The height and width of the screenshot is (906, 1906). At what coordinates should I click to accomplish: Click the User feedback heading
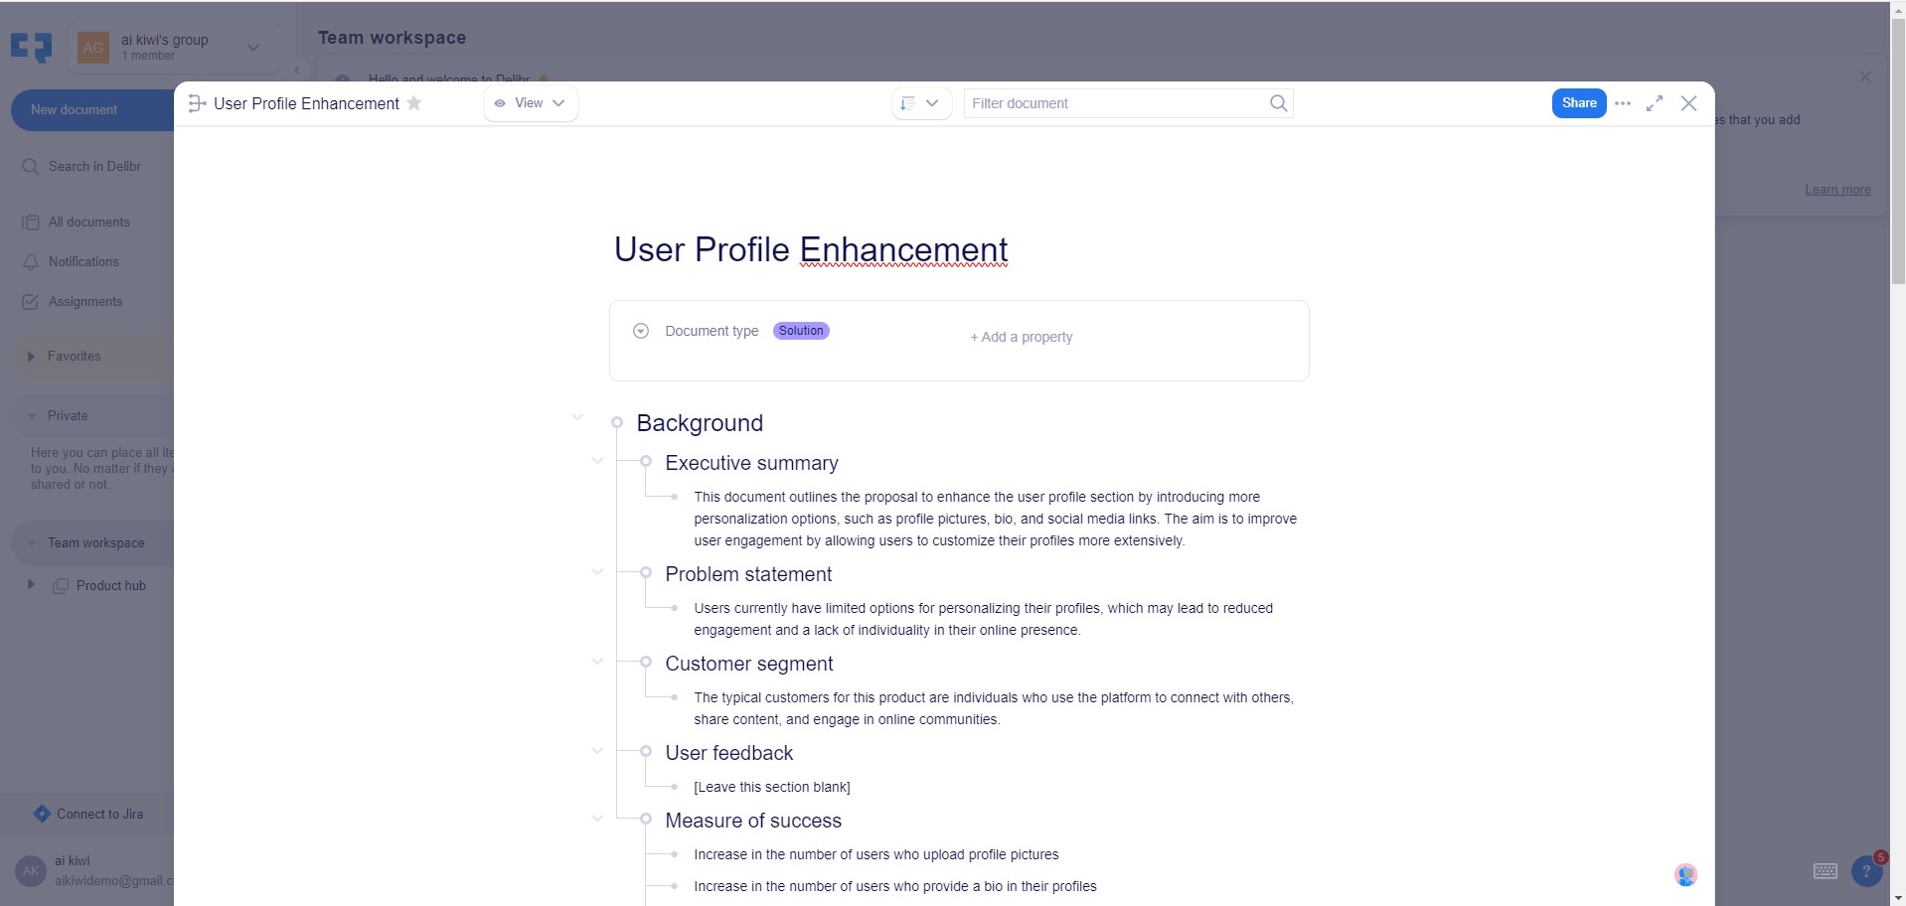click(x=729, y=753)
